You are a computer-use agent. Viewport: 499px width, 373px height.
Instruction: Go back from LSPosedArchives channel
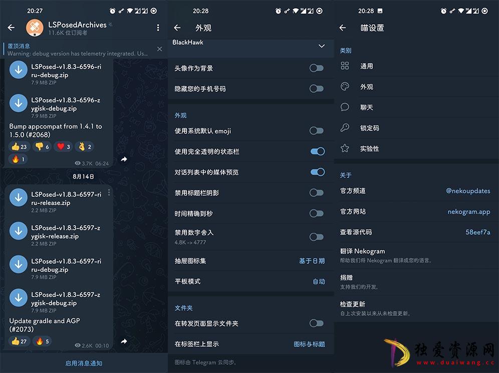(11, 28)
